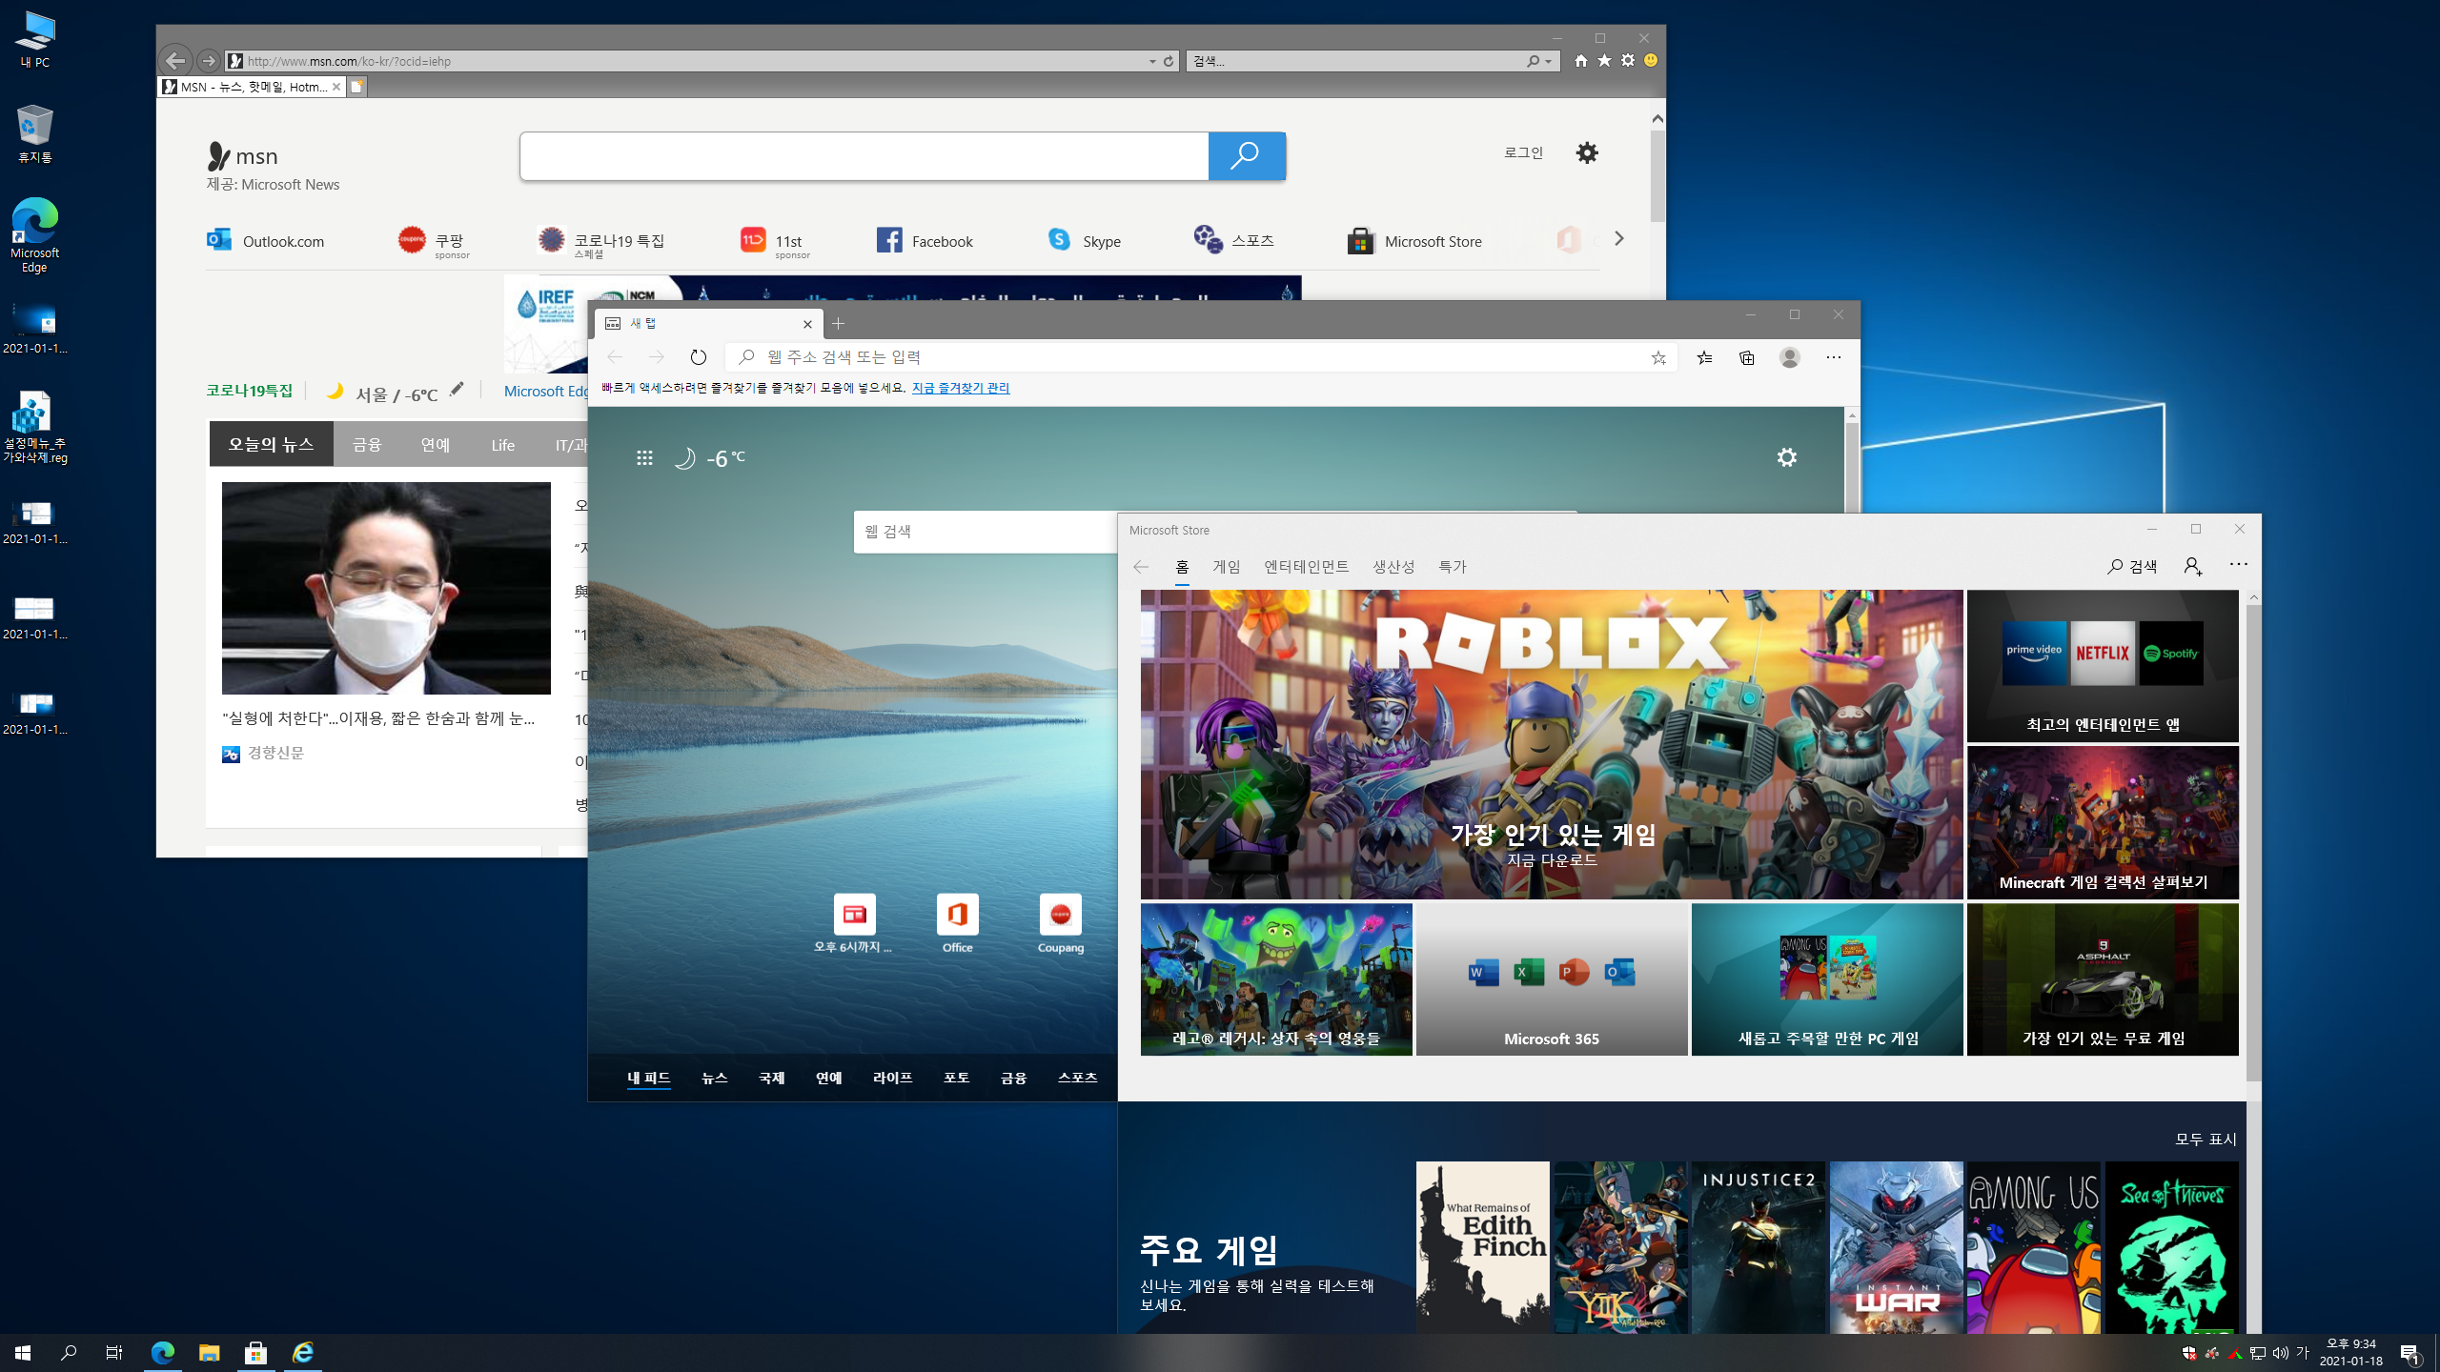Open Roblox featured game banner
The width and height of the screenshot is (2440, 1372).
[x=1551, y=743]
